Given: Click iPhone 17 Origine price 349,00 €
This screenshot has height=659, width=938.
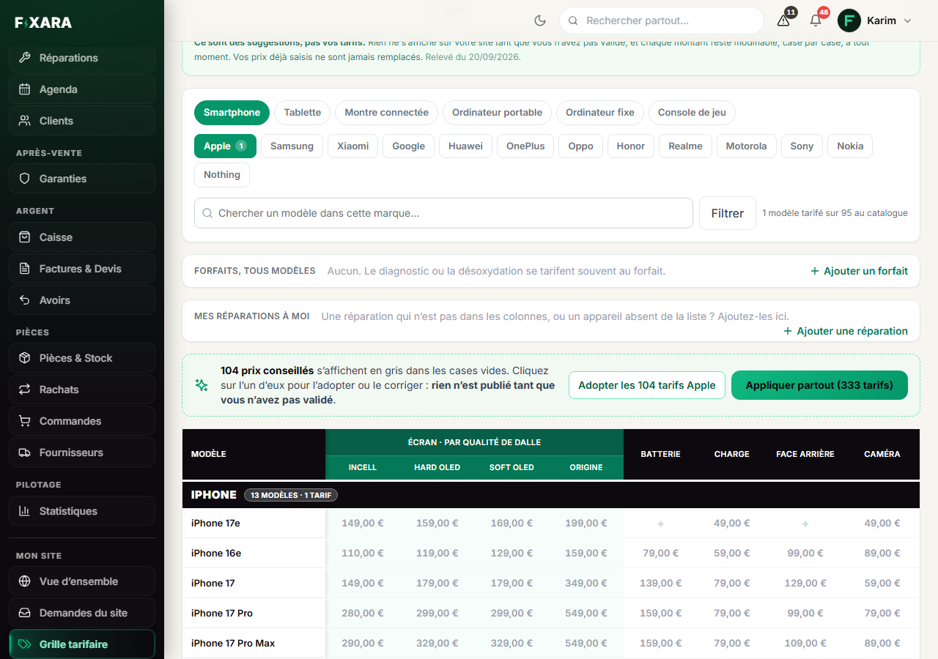Looking at the screenshot, I should (x=586, y=584).
